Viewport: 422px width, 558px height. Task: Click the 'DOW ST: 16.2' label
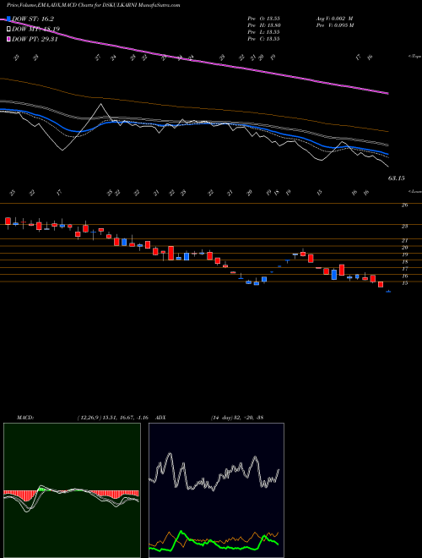[33, 19]
